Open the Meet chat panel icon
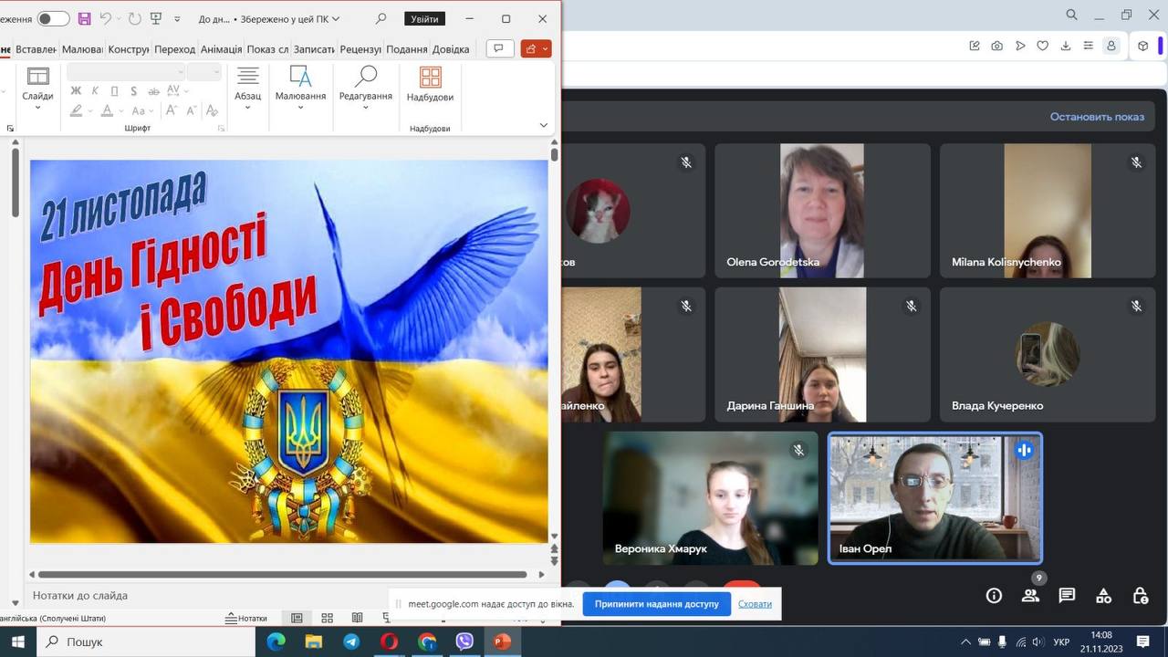1168x657 pixels. pos(1067,596)
